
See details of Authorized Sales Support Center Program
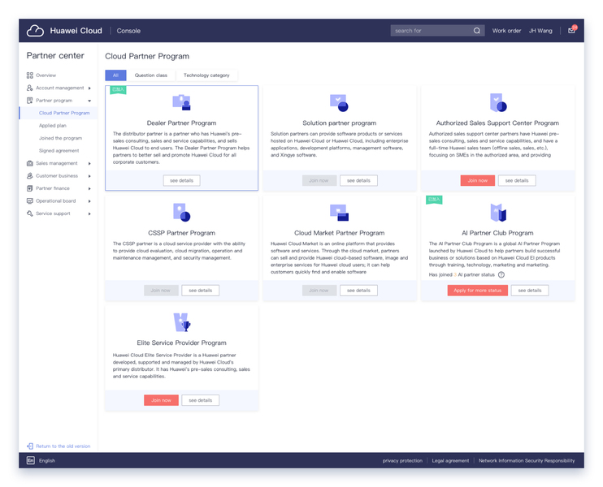(x=517, y=180)
